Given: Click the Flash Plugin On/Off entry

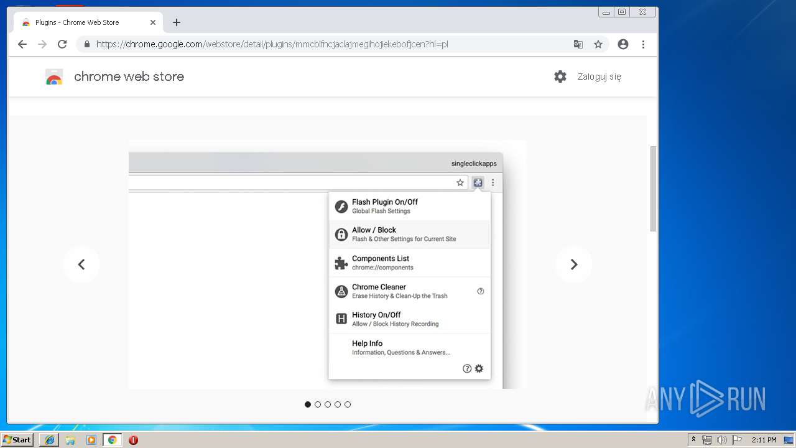Looking at the screenshot, I should point(409,206).
